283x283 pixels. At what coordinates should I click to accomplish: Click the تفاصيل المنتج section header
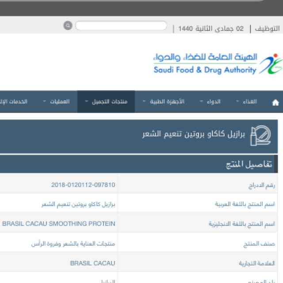pos(249,164)
